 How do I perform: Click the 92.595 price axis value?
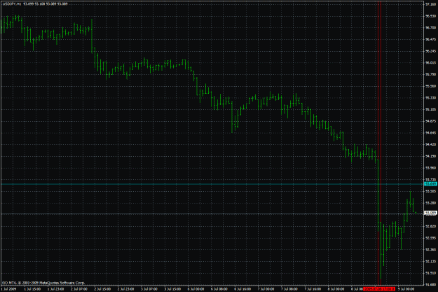(x=430, y=238)
